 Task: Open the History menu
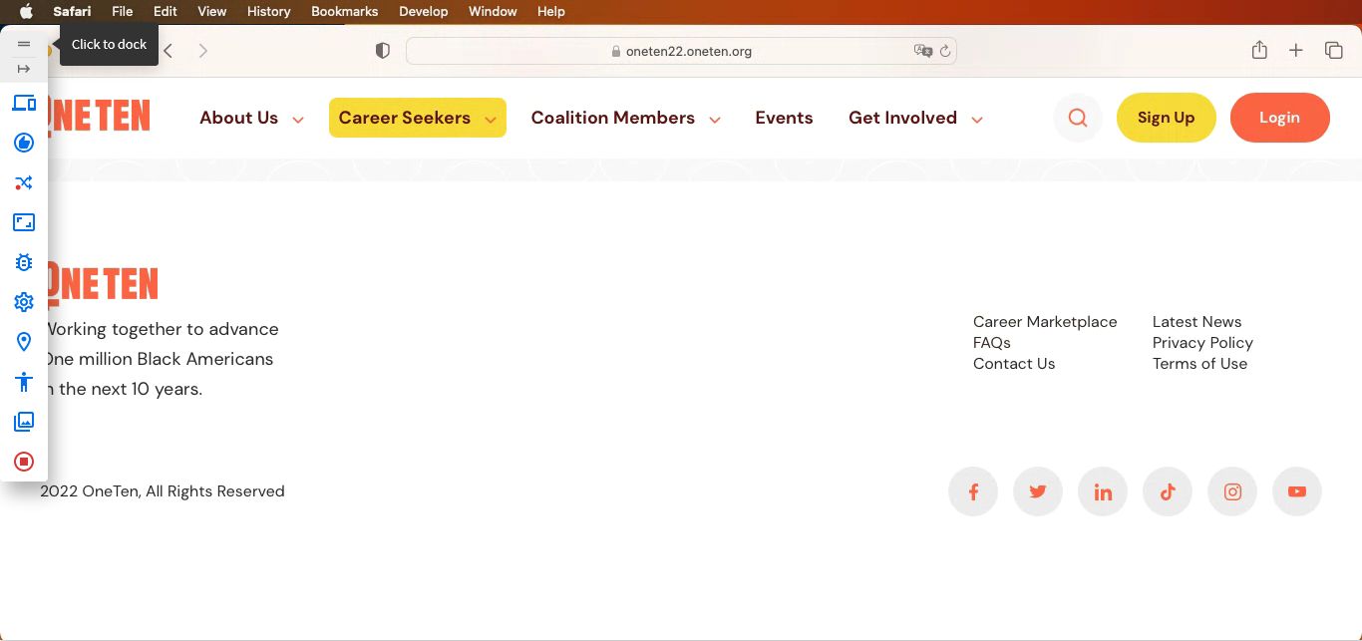pyautogui.click(x=269, y=12)
